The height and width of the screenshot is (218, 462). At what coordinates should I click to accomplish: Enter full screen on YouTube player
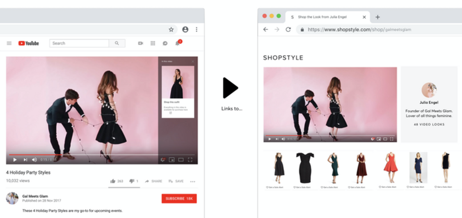[x=190, y=160]
